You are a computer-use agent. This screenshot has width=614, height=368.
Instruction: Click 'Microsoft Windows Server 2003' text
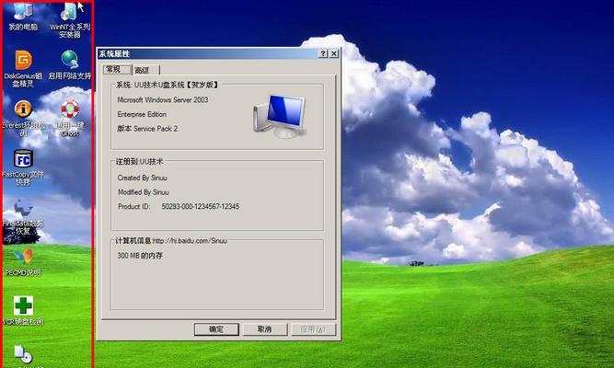click(163, 100)
